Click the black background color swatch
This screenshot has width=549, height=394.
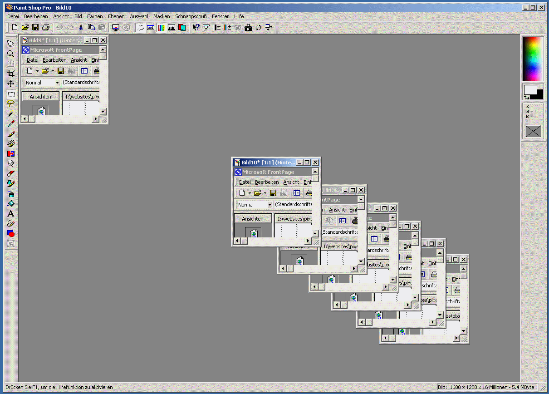[539, 96]
